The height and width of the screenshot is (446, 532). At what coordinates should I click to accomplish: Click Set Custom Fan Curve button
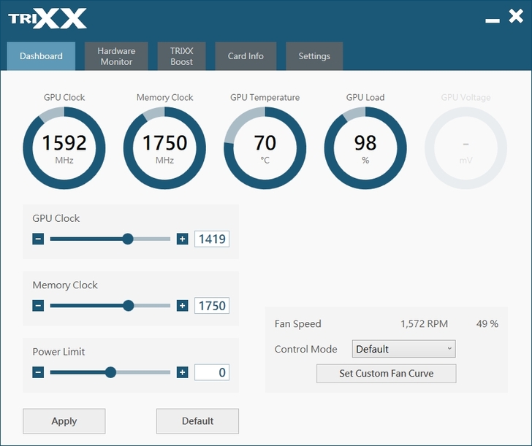point(386,373)
